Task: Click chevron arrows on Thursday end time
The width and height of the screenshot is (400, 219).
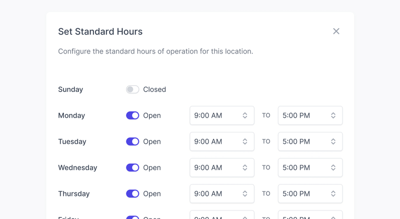Action: click(x=333, y=193)
